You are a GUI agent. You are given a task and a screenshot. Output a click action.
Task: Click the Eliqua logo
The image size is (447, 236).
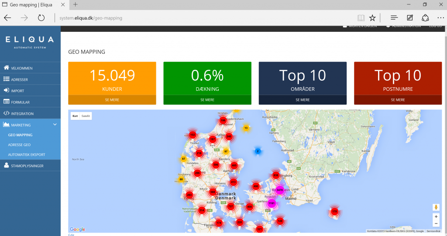point(30,41)
